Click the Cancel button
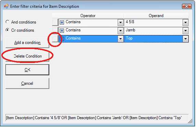The image size is (196, 127). (27, 83)
